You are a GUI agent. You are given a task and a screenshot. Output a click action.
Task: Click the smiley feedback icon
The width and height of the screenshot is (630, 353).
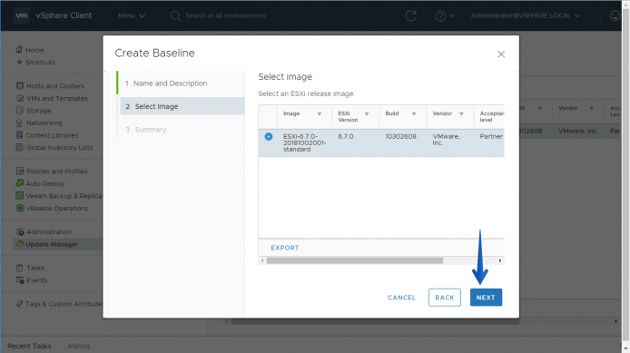coord(615,16)
